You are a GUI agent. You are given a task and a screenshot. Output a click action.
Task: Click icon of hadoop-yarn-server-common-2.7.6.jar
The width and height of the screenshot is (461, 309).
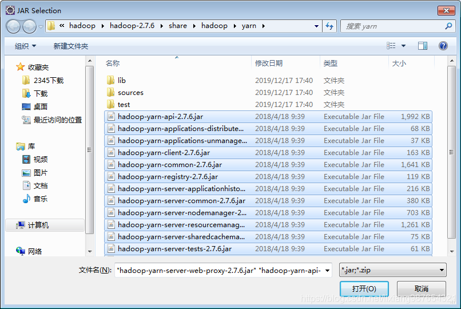pyautogui.click(x=111, y=201)
